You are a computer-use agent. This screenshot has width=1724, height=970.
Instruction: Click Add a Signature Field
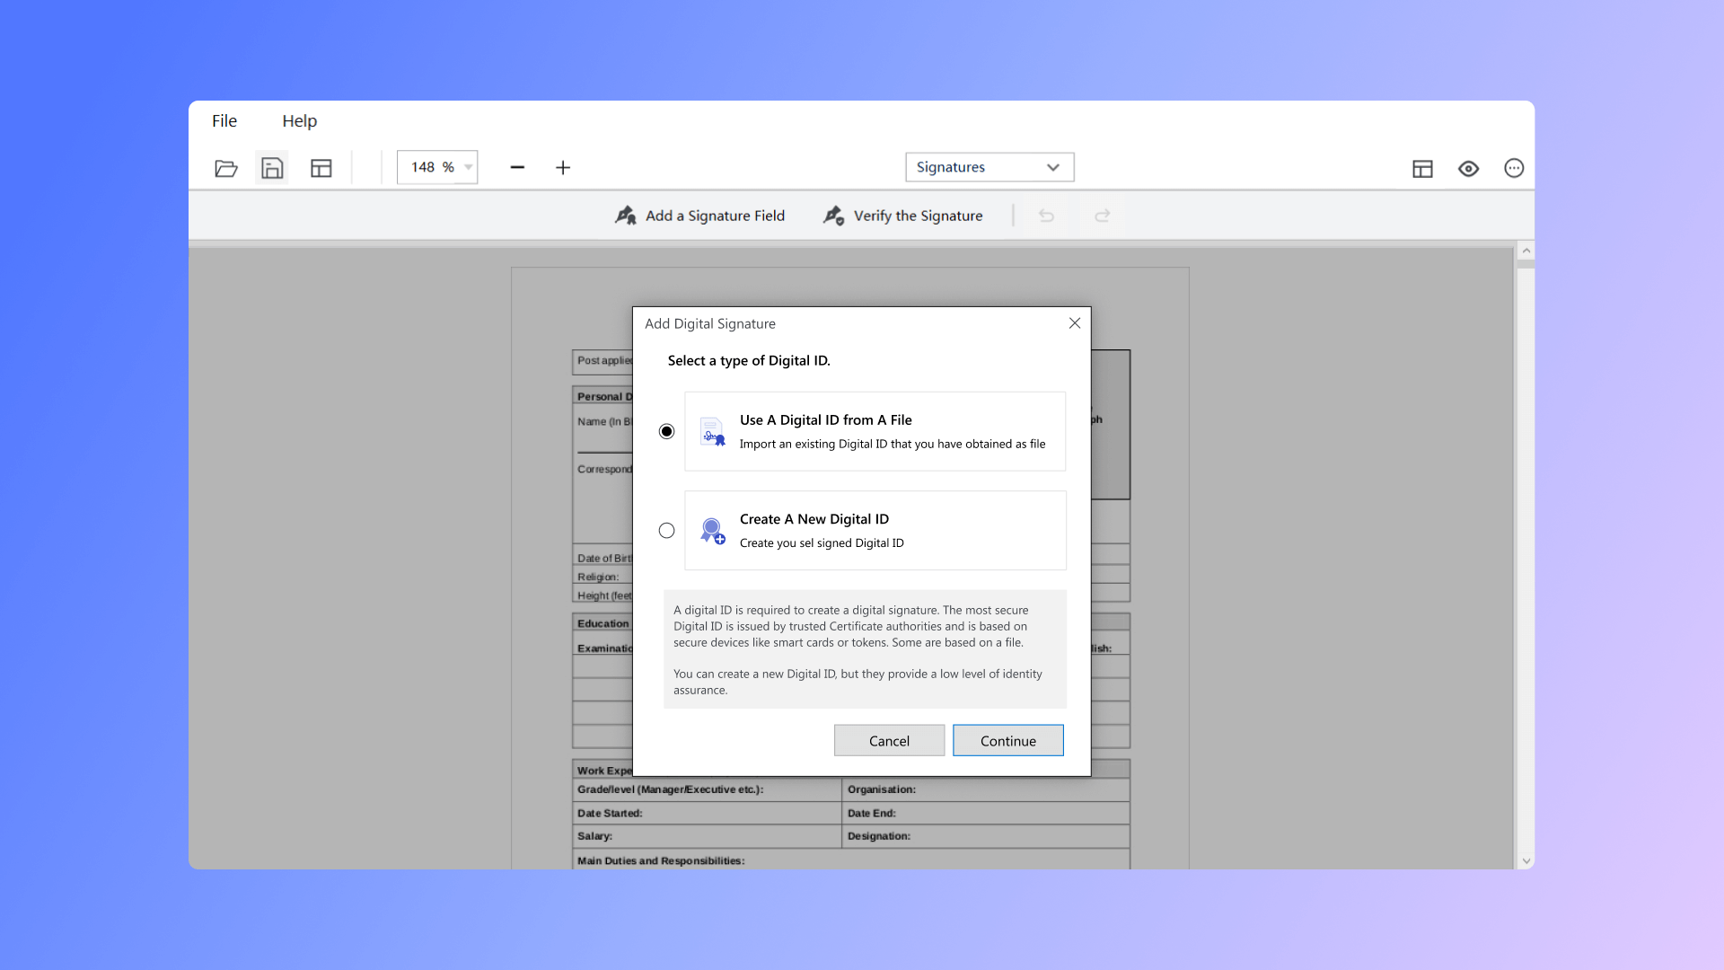pos(699,216)
